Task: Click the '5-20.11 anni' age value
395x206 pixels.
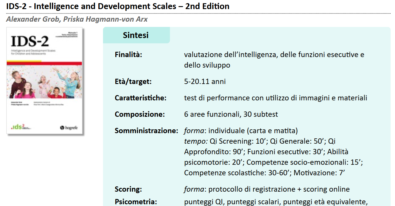Action: tap(205, 82)
